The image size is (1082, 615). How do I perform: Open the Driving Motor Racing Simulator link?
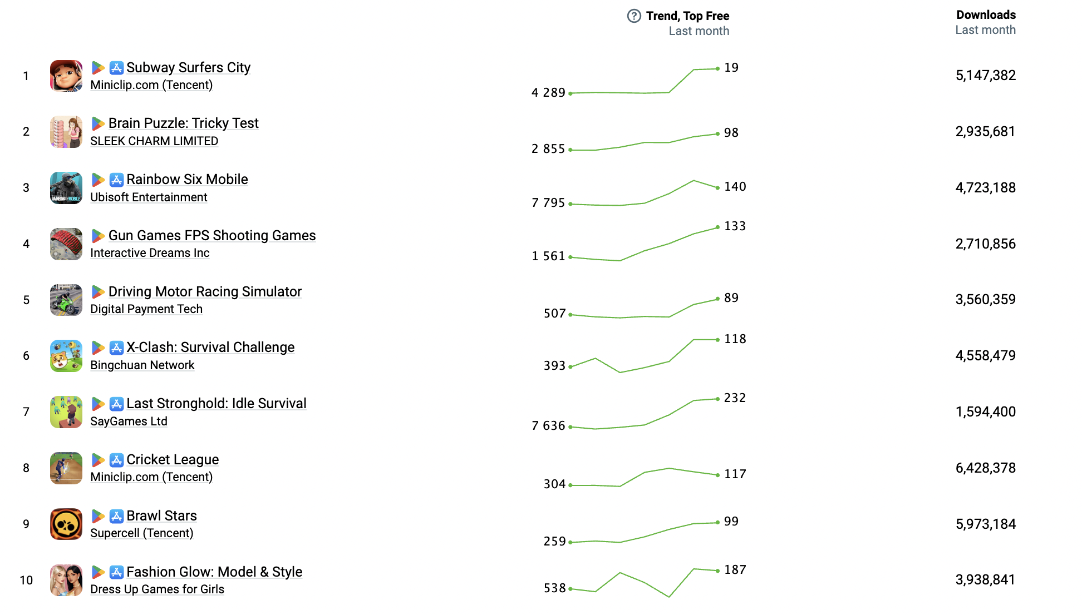(205, 292)
